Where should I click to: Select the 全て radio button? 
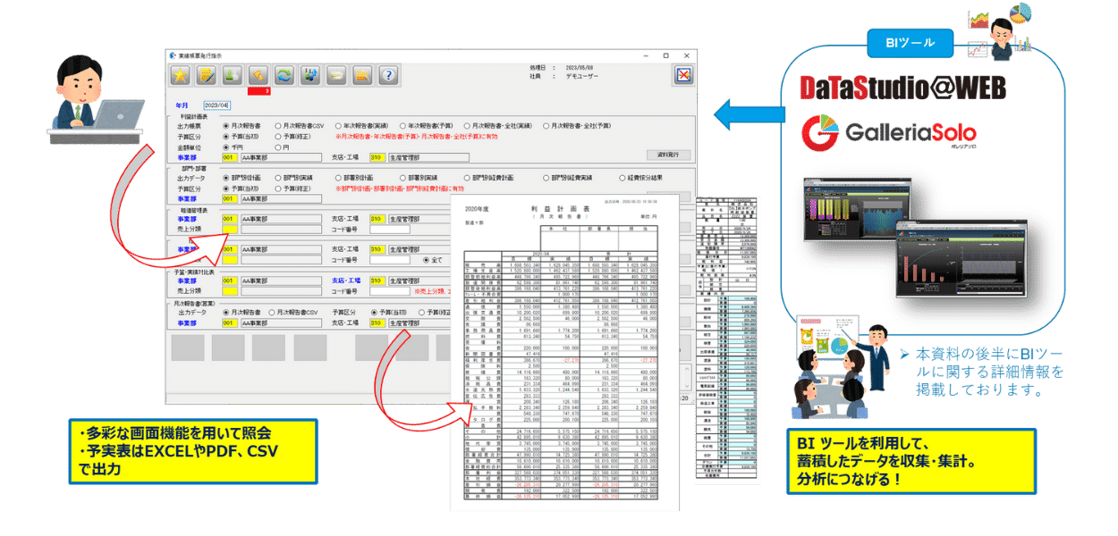tap(427, 260)
